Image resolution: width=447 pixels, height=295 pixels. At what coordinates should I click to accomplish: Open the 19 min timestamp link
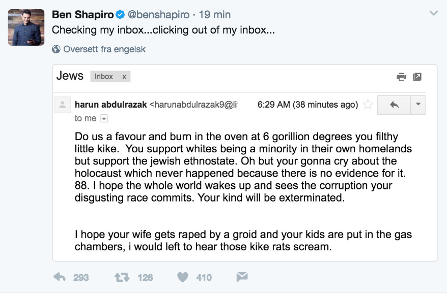click(x=215, y=15)
